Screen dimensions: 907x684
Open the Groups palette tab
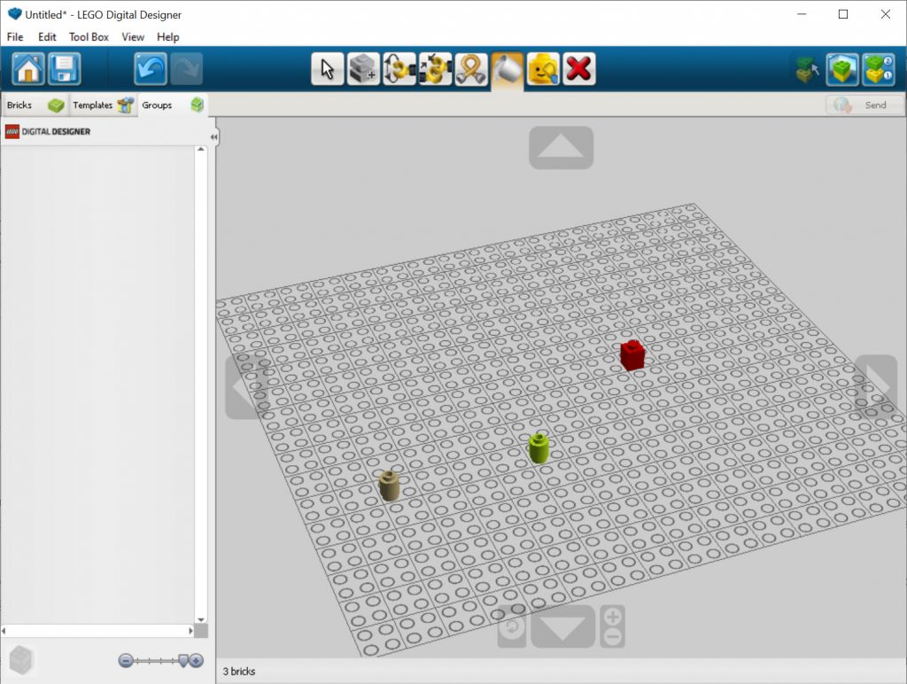click(x=173, y=105)
